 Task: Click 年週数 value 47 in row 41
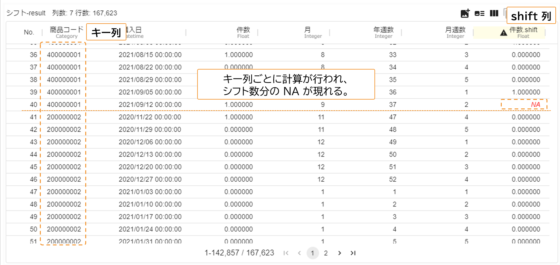tap(393, 117)
